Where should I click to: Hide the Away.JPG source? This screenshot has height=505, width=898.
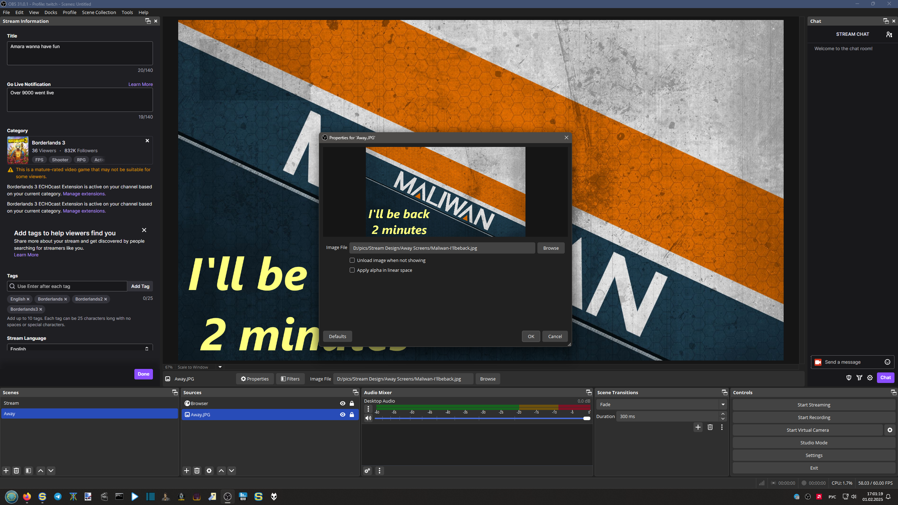coord(343,415)
